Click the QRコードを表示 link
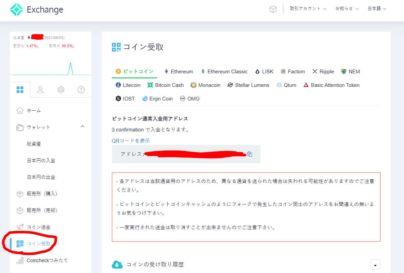This screenshot has height=273, width=404. pos(131,140)
